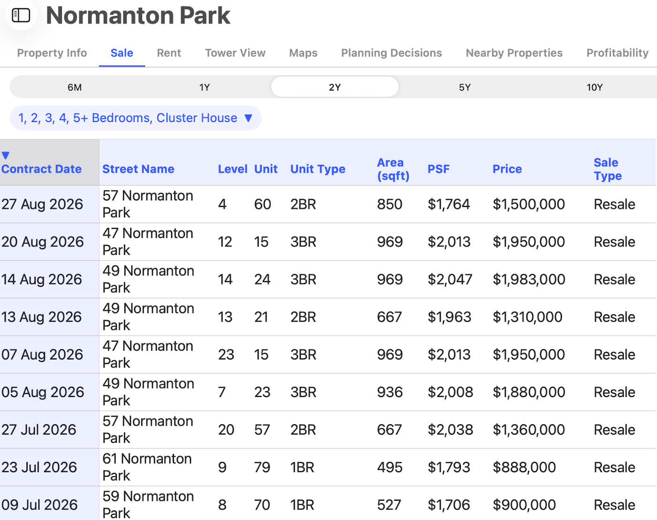Image resolution: width=657 pixels, height=520 pixels.
Task: Sort by Contract Date column header
Action: 41,169
